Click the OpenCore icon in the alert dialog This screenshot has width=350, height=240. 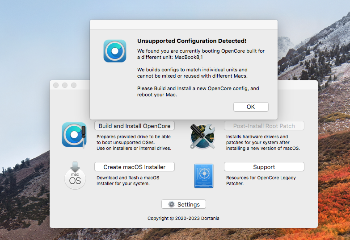[x=115, y=51]
